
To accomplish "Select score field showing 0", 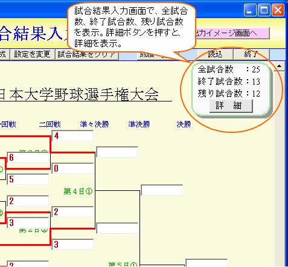I will 72,169.
